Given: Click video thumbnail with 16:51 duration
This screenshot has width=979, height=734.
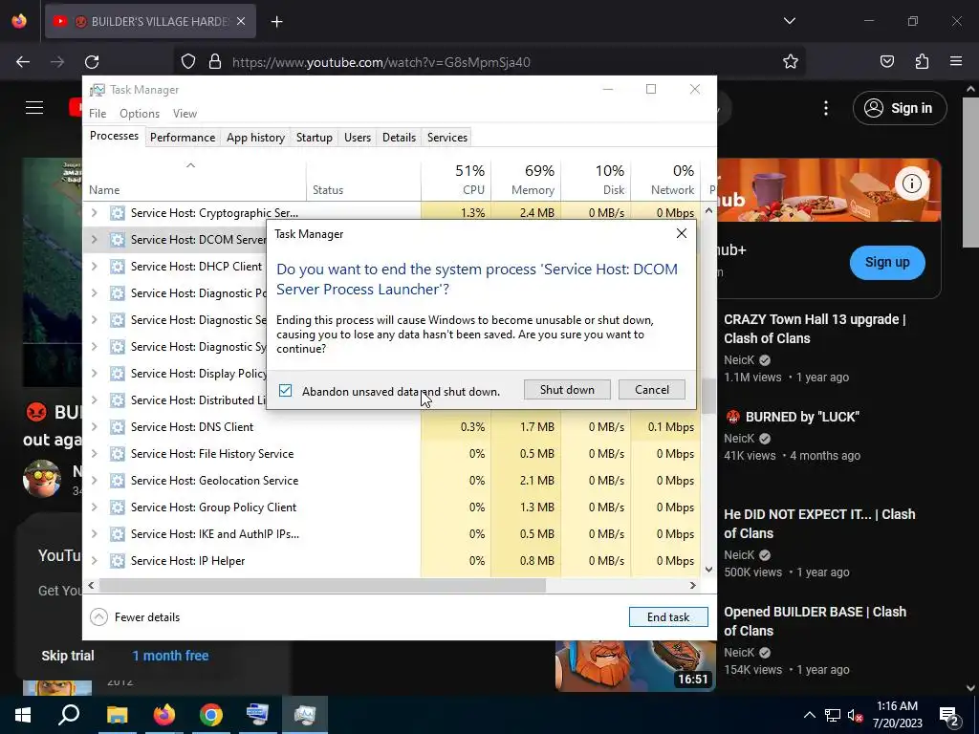Looking at the screenshot, I should [x=636, y=666].
